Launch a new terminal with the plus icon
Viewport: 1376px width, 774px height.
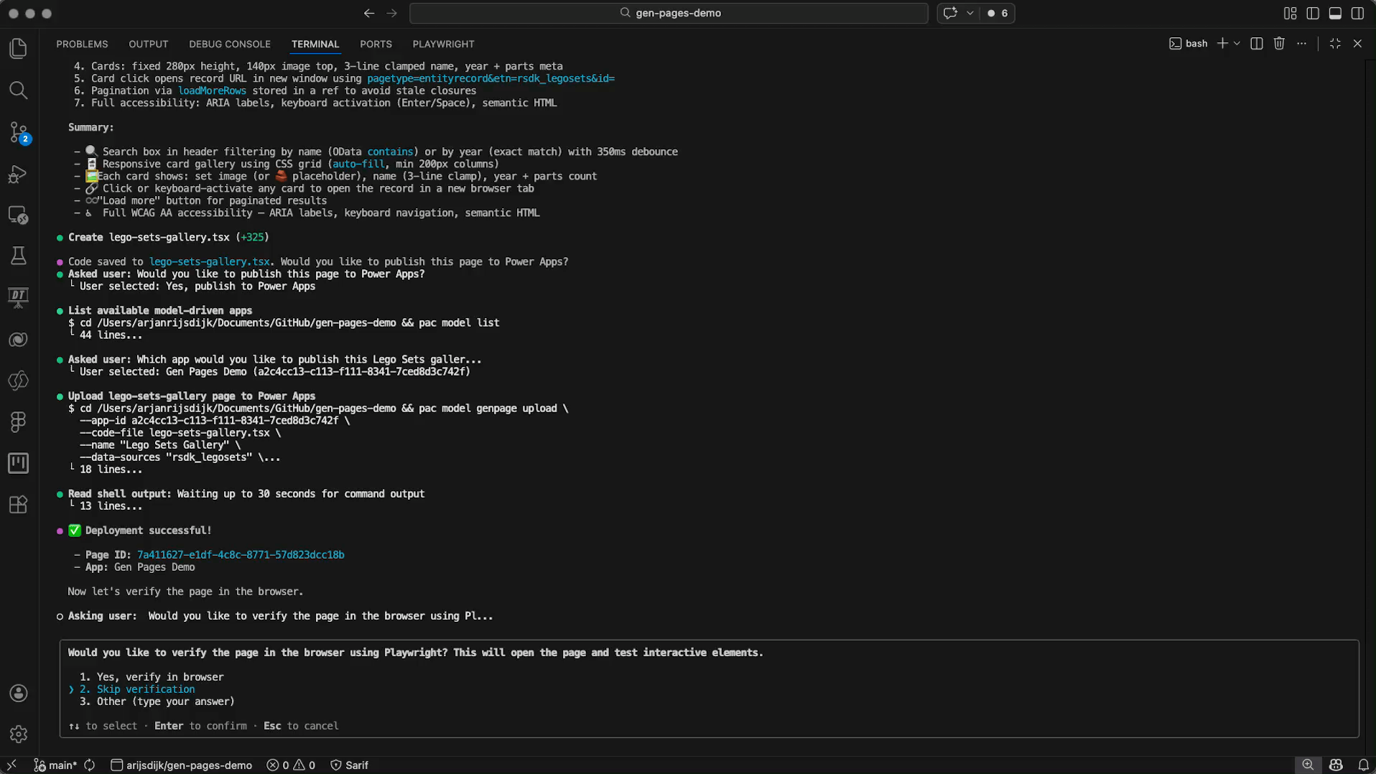coord(1222,44)
